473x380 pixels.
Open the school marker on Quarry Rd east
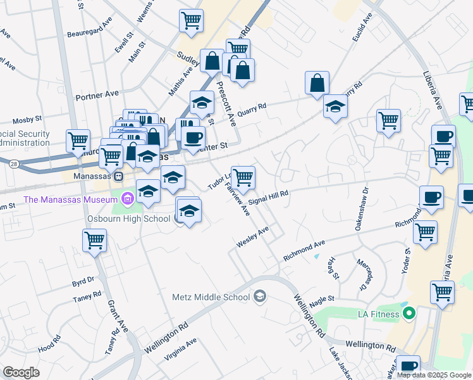335,106
